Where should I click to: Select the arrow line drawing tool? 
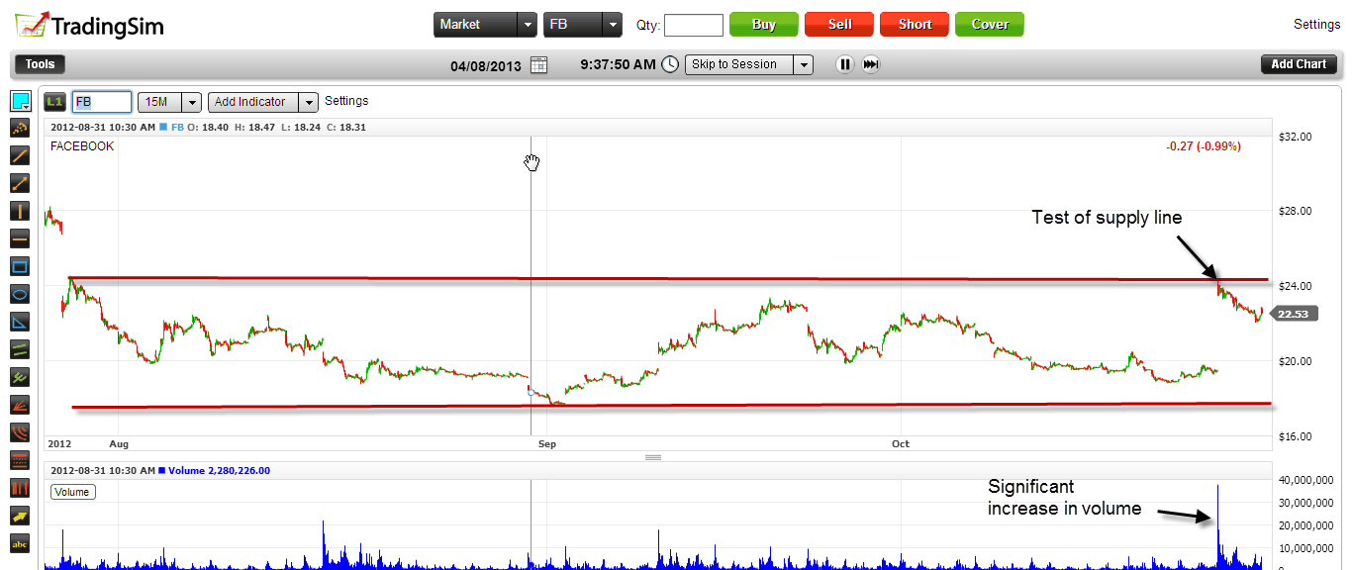click(x=20, y=183)
